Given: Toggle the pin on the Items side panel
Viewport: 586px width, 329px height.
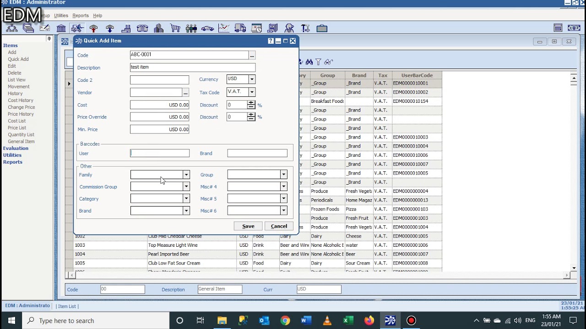Looking at the screenshot, I should click(x=49, y=39).
